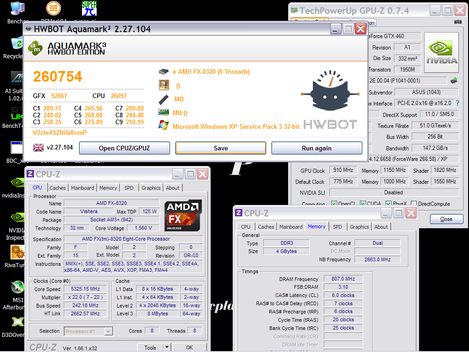Open About tab in left CPU-Z window

tap(173, 188)
